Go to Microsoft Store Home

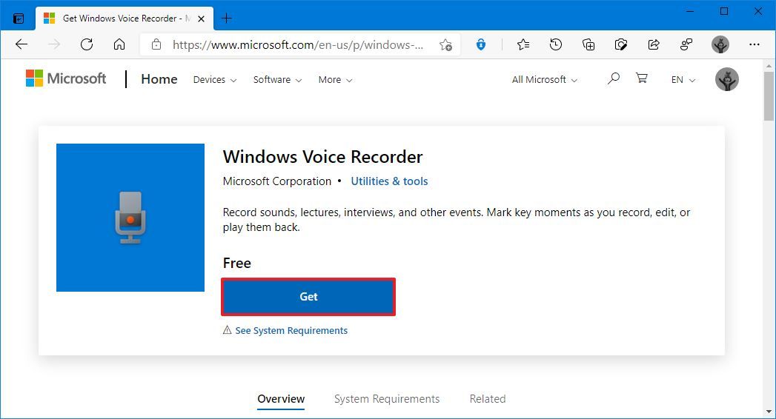[159, 79]
